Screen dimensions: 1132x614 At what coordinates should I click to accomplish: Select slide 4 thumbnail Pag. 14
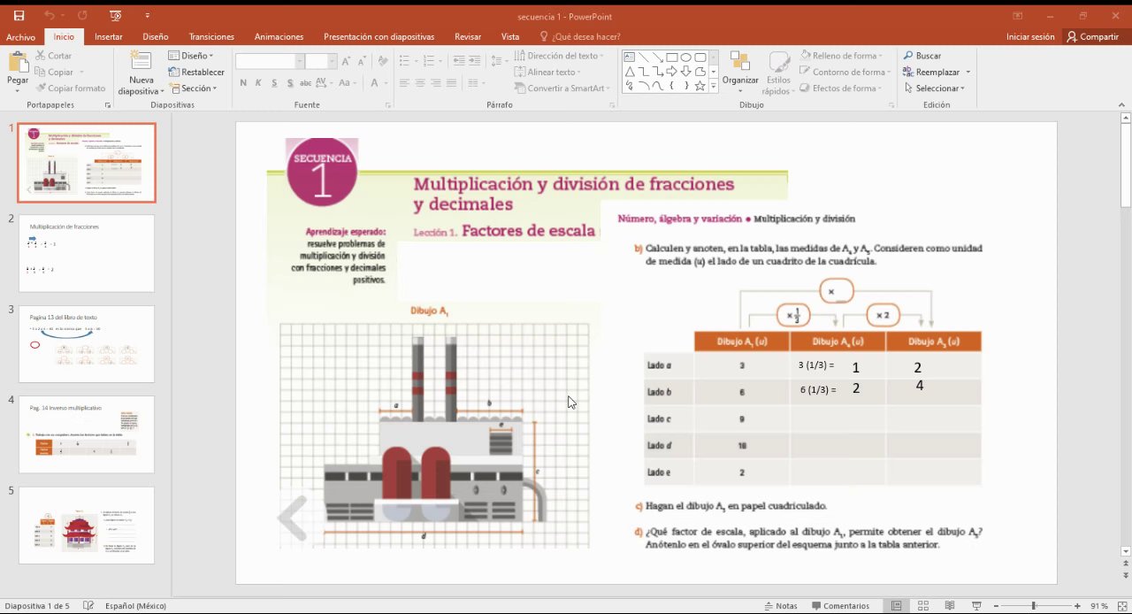coord(87,434)
